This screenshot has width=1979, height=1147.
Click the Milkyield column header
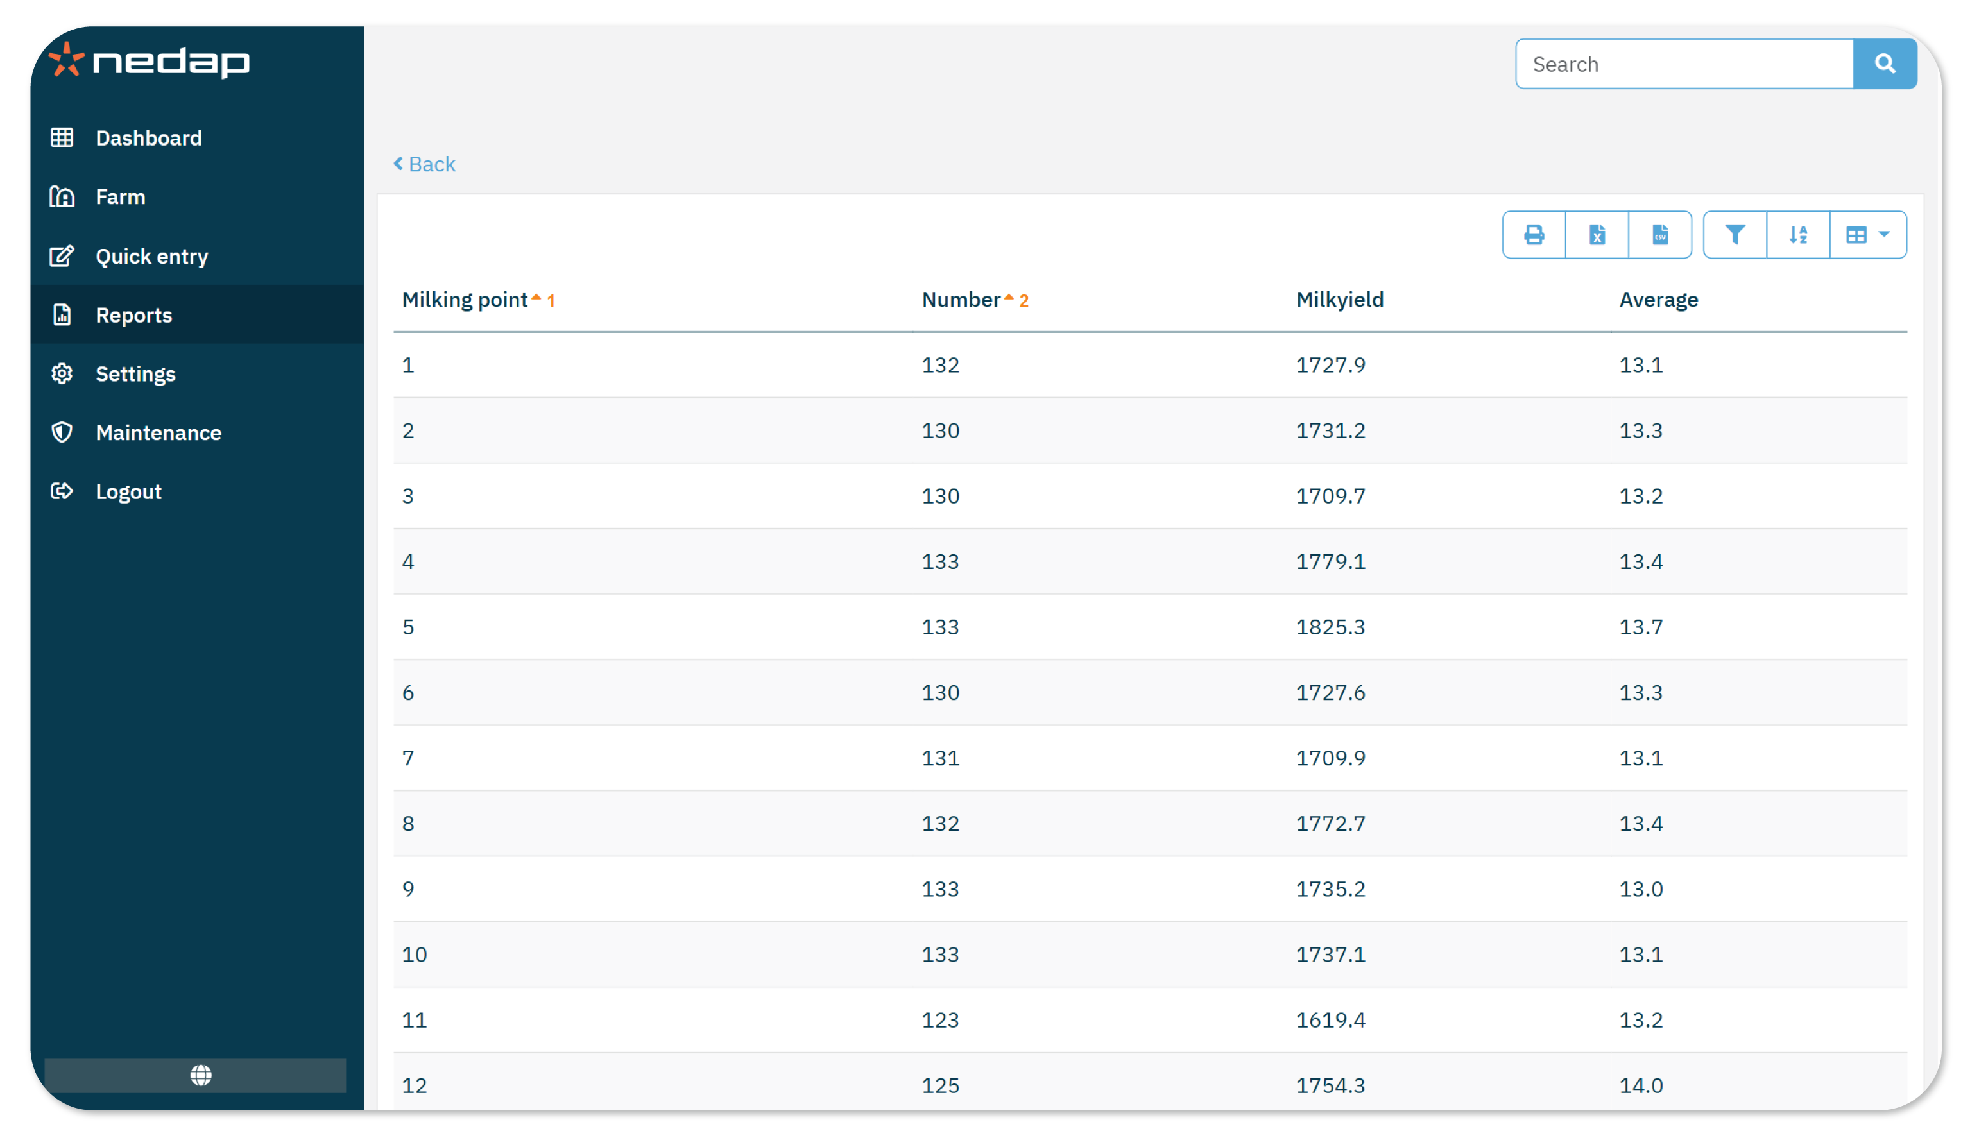point(1340,300)
